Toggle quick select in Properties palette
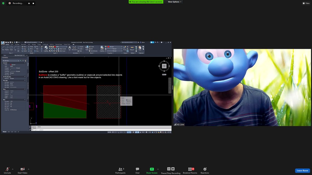The height and width of the screenshot is (175, 312). 25,61
